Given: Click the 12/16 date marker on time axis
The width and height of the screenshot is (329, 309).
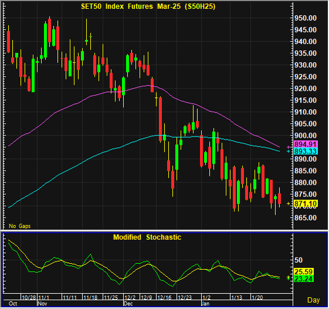Looking at the screenshot, I should click(164, 297).
